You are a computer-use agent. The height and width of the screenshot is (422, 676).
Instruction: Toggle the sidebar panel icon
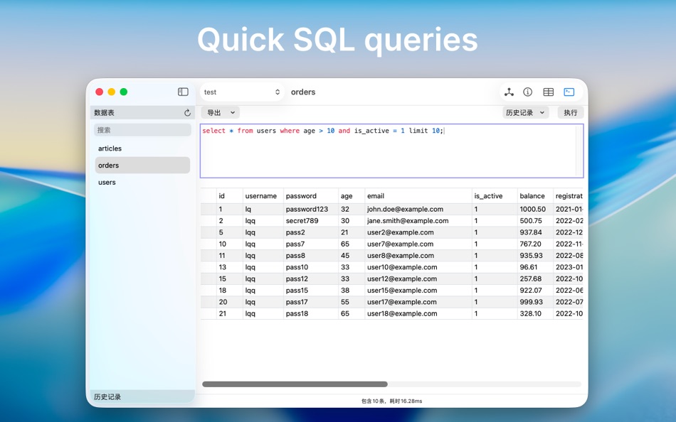point(183,92)
